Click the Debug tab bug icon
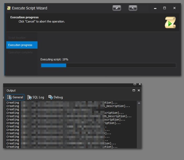 (50, 97)
